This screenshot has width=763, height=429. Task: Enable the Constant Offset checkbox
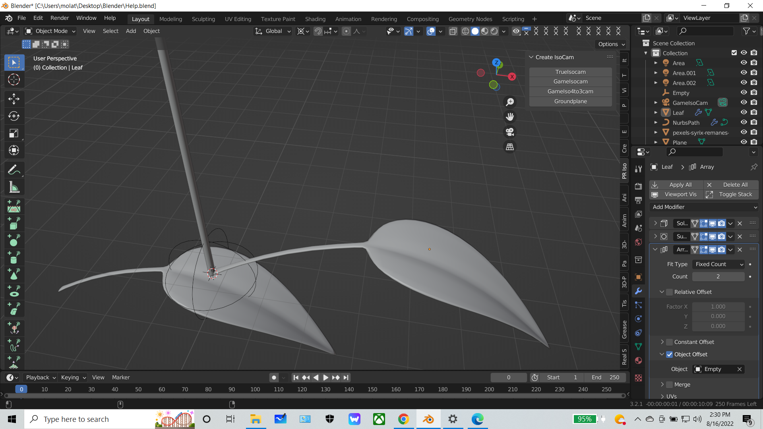click(x=670, y=342)
